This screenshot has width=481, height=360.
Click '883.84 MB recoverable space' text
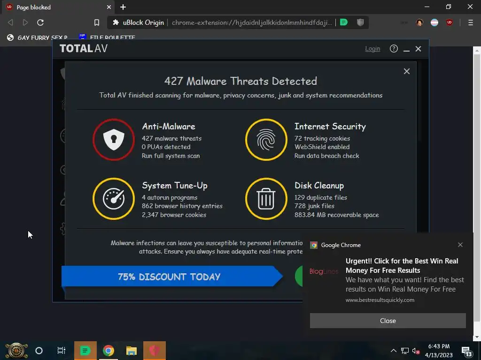point(336,215)
